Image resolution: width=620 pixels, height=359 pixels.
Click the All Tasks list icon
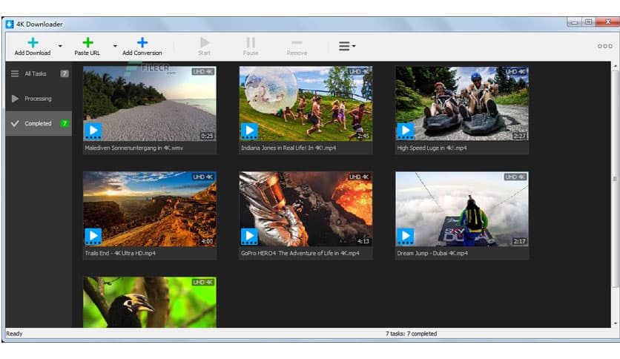click(15, 73)
